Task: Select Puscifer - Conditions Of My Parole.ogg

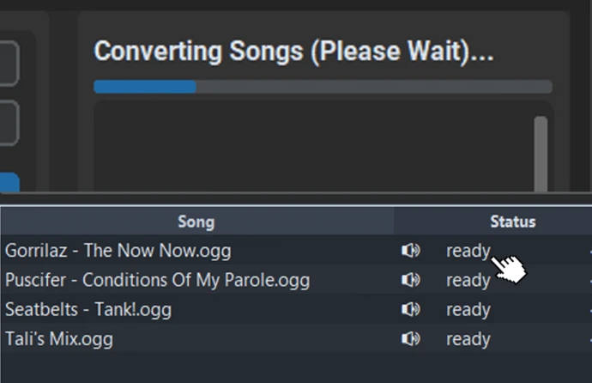Action: 157,280
